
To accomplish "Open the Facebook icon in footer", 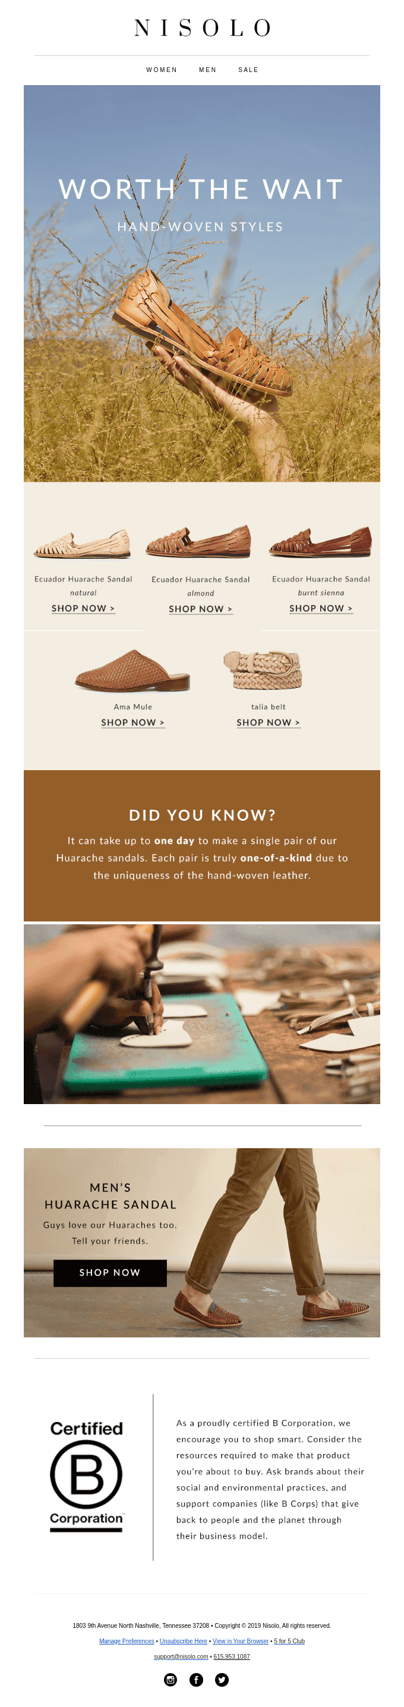I will 197,1679.
